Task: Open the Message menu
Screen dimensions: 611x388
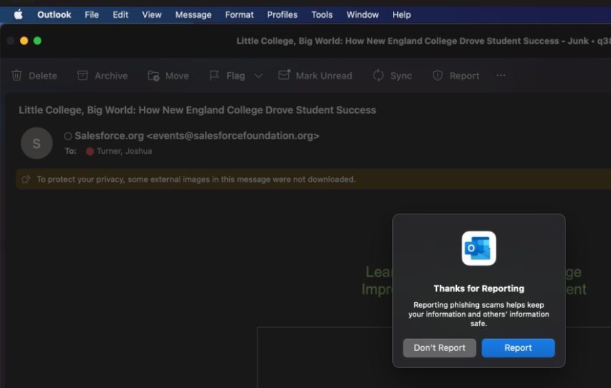Action: pyautogui.click(x=193, y=15)
